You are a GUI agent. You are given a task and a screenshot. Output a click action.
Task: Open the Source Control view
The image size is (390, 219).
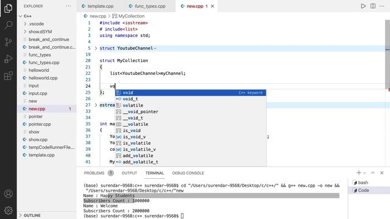8,42
